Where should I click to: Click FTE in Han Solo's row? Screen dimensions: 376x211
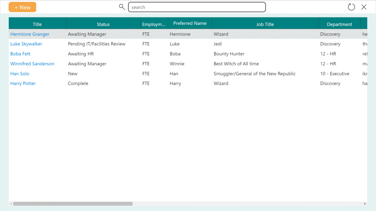pos(146,74)
